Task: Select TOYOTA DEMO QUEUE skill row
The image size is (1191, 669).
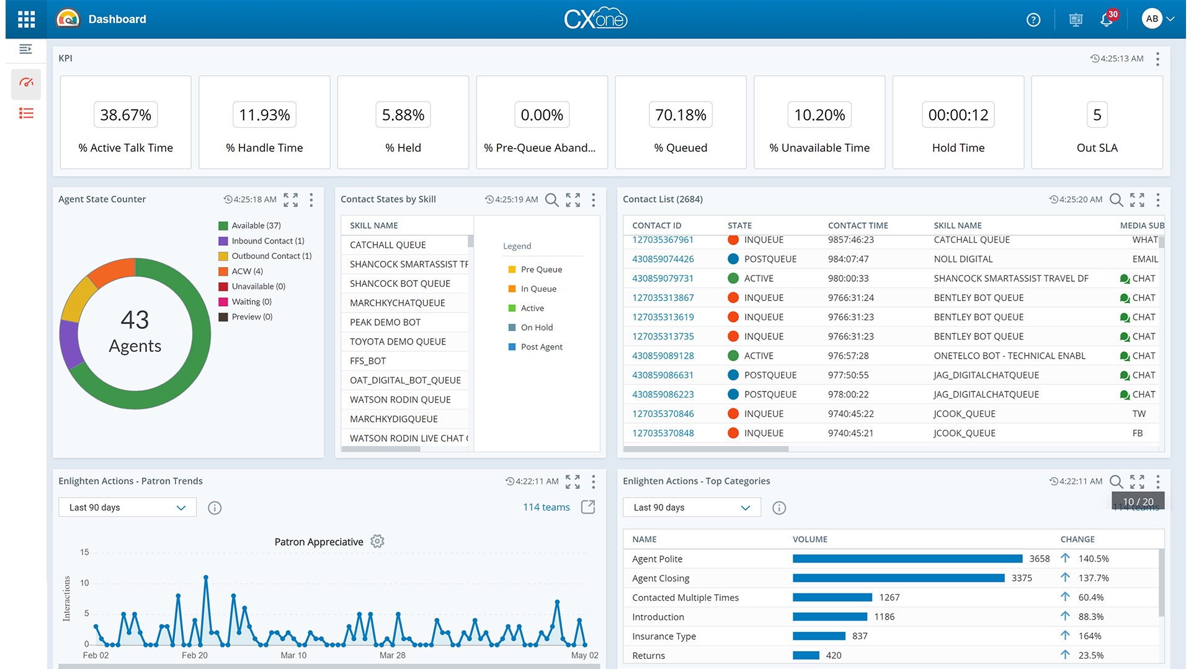Action: pos(404,341)
